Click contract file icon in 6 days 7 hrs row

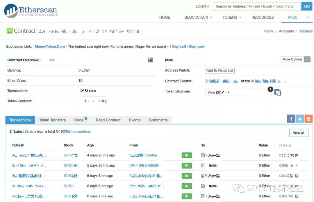click(203, 196)
